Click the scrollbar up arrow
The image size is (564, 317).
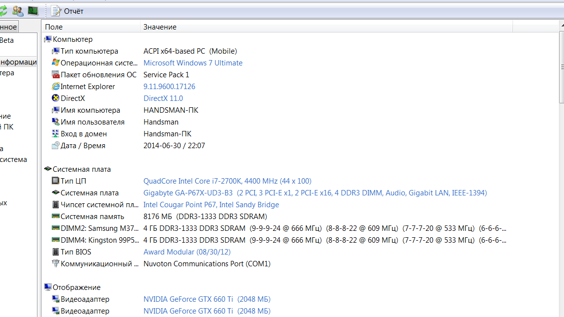[562, 26]
